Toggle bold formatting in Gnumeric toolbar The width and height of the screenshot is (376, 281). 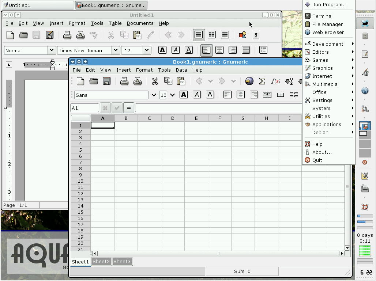click(184, 95)
